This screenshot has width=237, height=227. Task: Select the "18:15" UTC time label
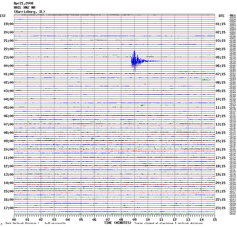tap(221, 166)
